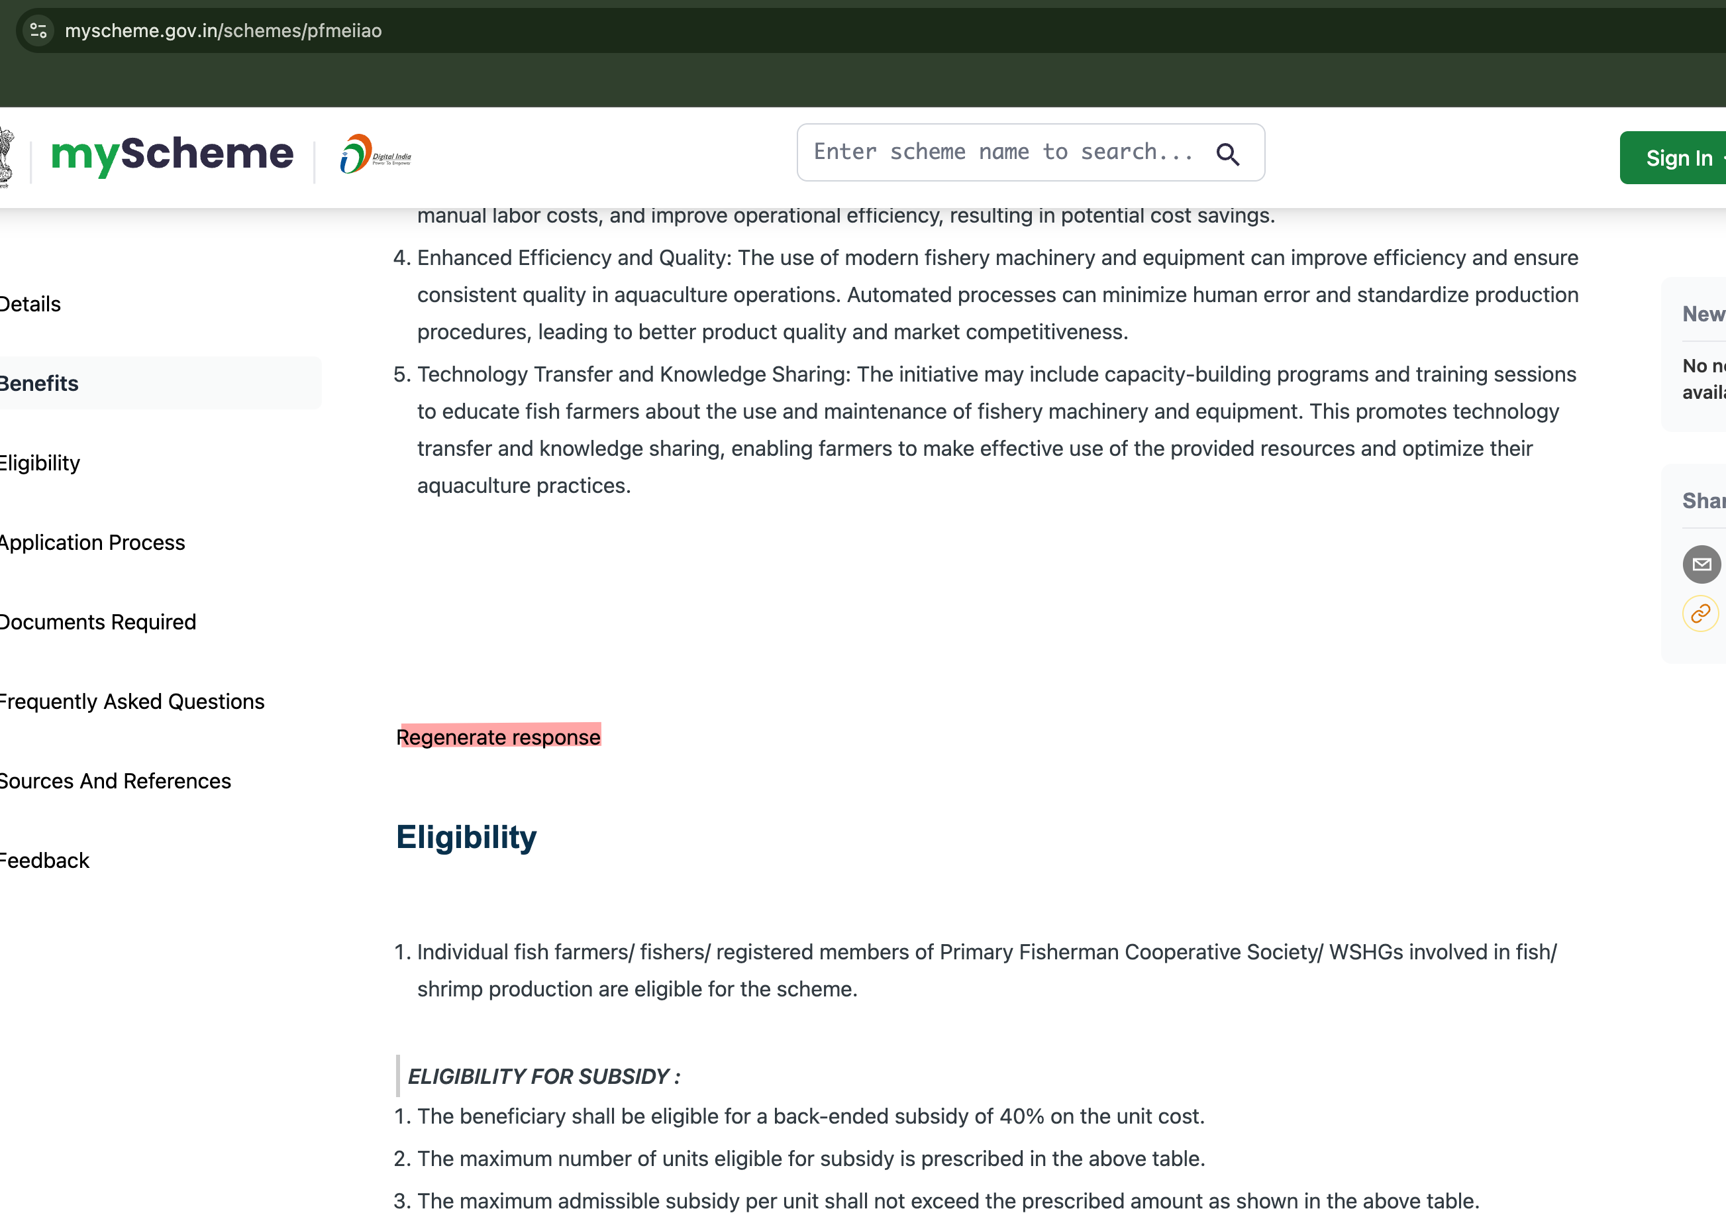The width and height of the screenshot is (1726, 1223).
Task: Click the highlighted Regenerate response text
Action: pyautogui.click(x=498, y=737)
